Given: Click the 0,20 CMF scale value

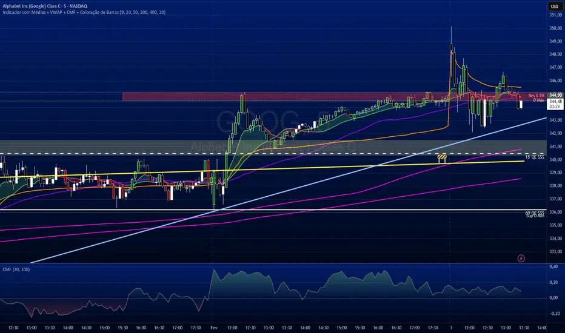Looking at the screenshot, I should click(553, 283).
